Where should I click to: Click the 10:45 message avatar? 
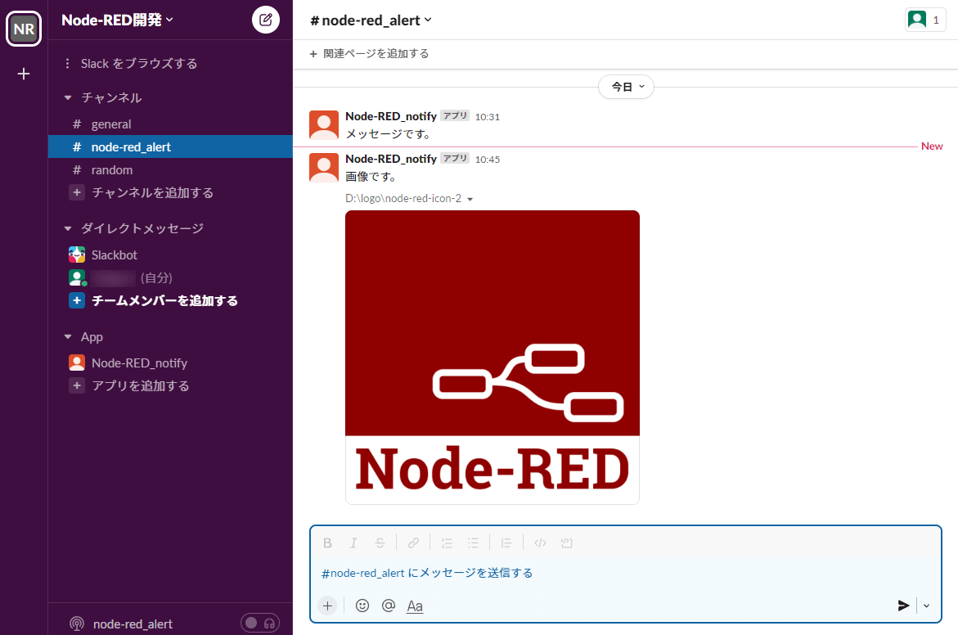(x=324, y=168)
